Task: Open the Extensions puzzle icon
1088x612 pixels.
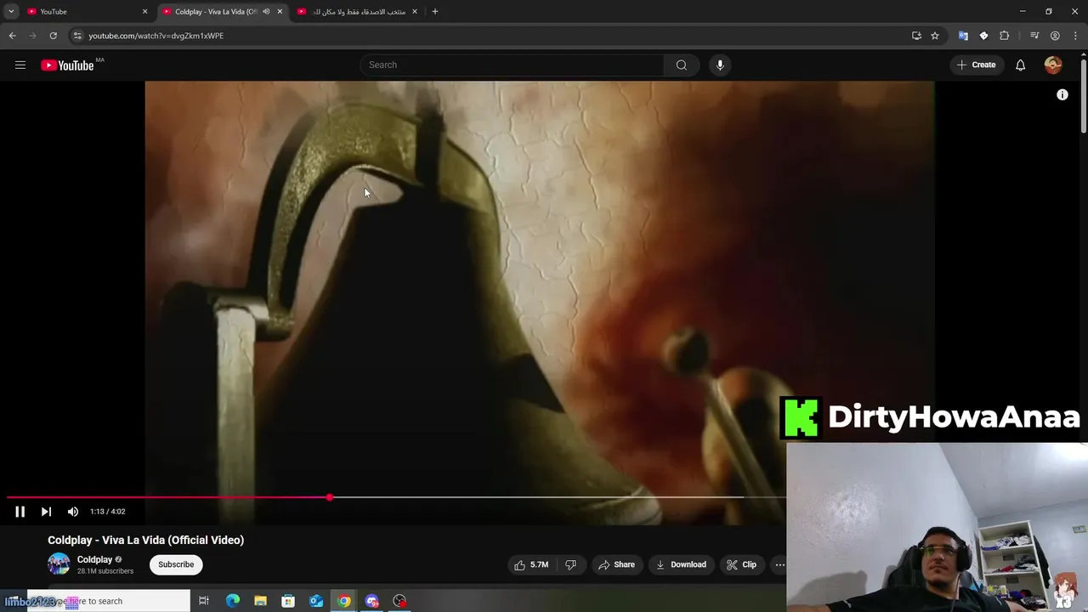Action: 1005,36
